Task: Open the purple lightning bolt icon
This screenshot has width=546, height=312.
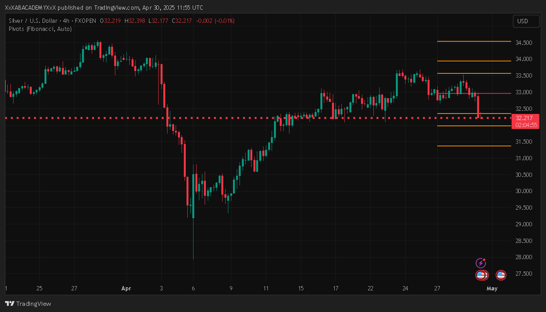Action: tap(481, 263)
